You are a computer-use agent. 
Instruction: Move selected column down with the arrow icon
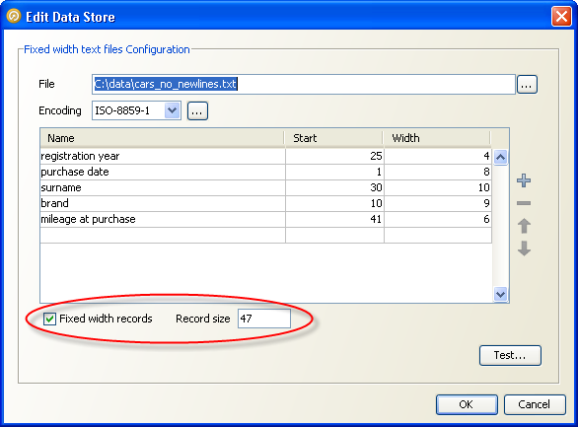(x=524, y=249)
